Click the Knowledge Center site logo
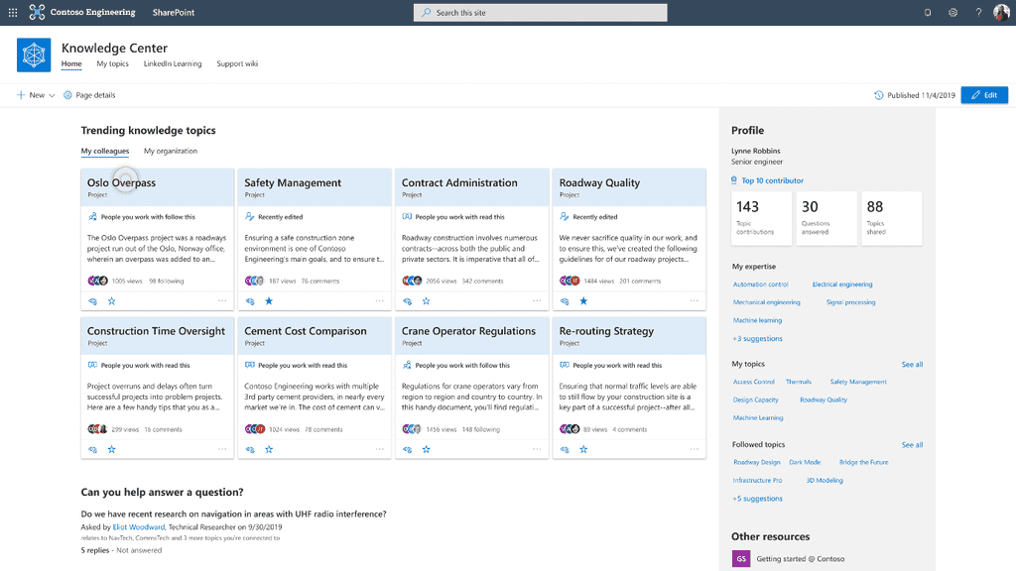The height and width of the screenshot is (571, 1016). (x=34, y=56)
